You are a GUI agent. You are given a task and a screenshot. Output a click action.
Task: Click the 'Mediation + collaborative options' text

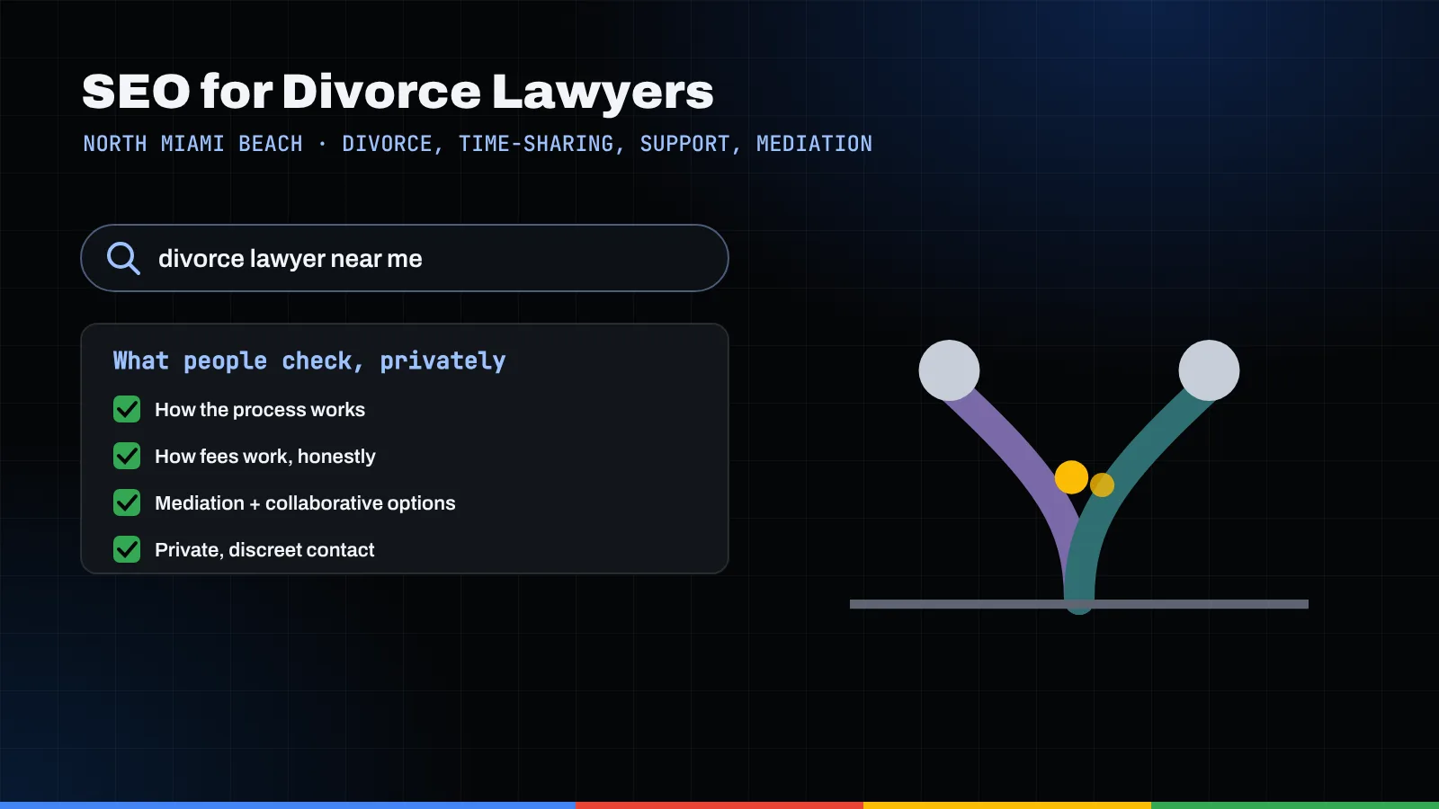click(305, 503)
